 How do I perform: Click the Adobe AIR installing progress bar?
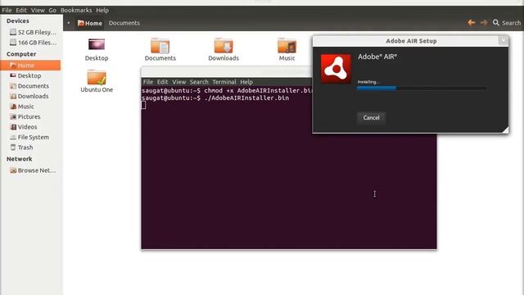(422, 88)
